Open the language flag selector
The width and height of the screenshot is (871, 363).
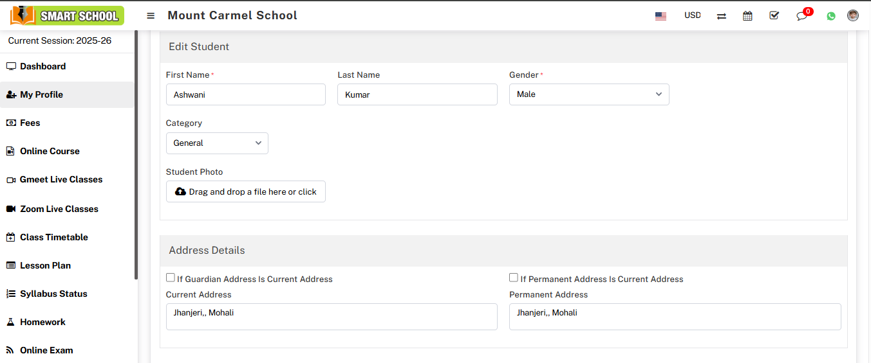coord(660,16)
